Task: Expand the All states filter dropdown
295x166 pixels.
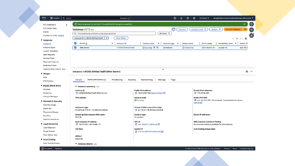Action: pyautogui.click(x=165, y=33)
